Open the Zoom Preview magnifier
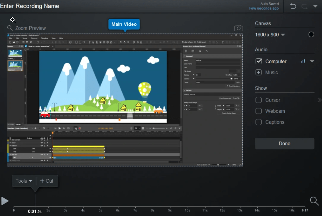 coord(10,28)
